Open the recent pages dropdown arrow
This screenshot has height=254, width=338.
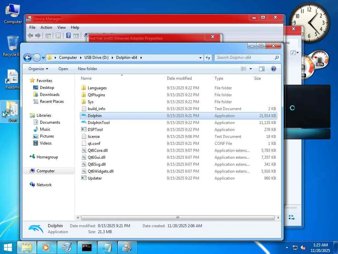(x=43, y=58)
